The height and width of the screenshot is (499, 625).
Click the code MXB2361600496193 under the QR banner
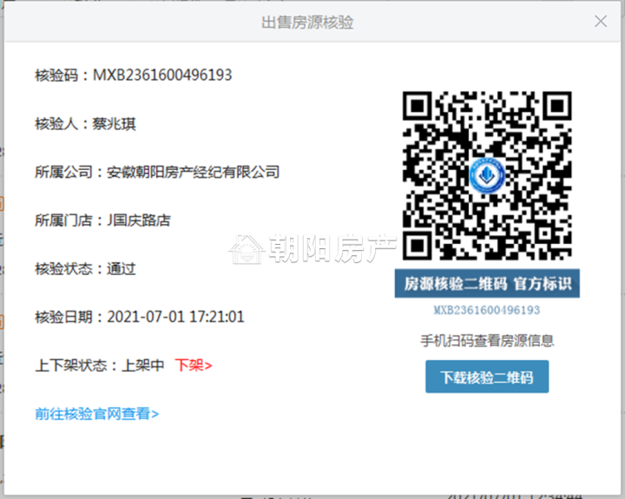click(x=487, y=310)
